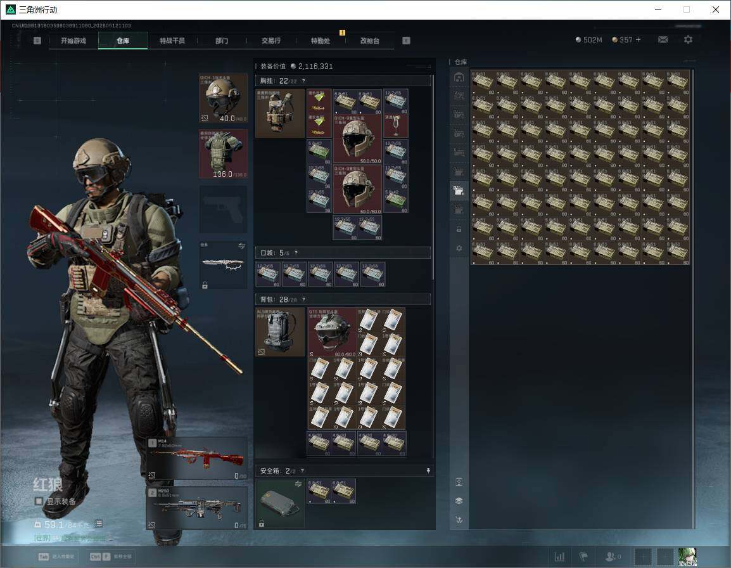This screenshot has height=568, width=731.
Task: Click the 红狼 operator name
Action: click(x=48, y=484)
